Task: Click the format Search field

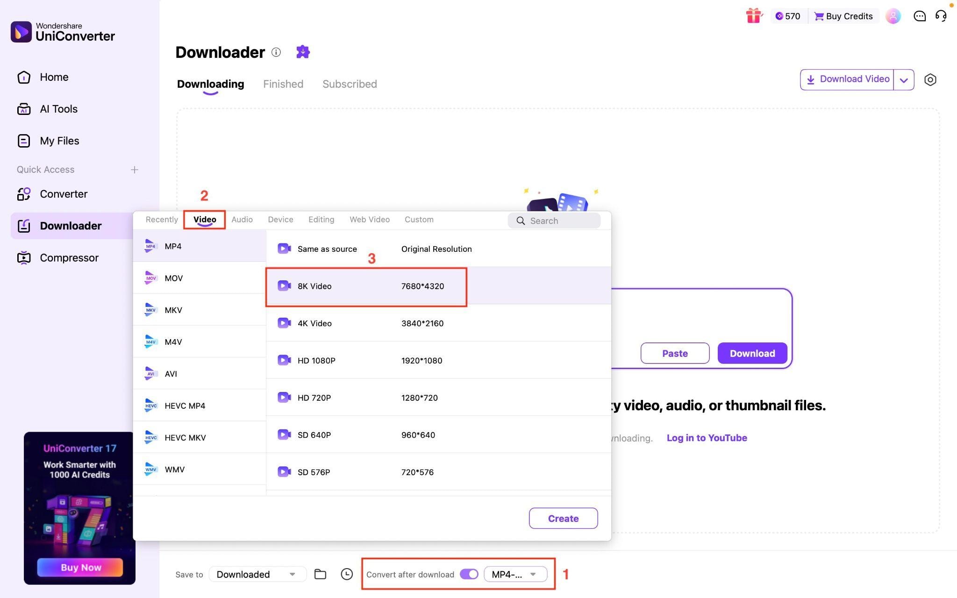Action: tap(554, 221)
